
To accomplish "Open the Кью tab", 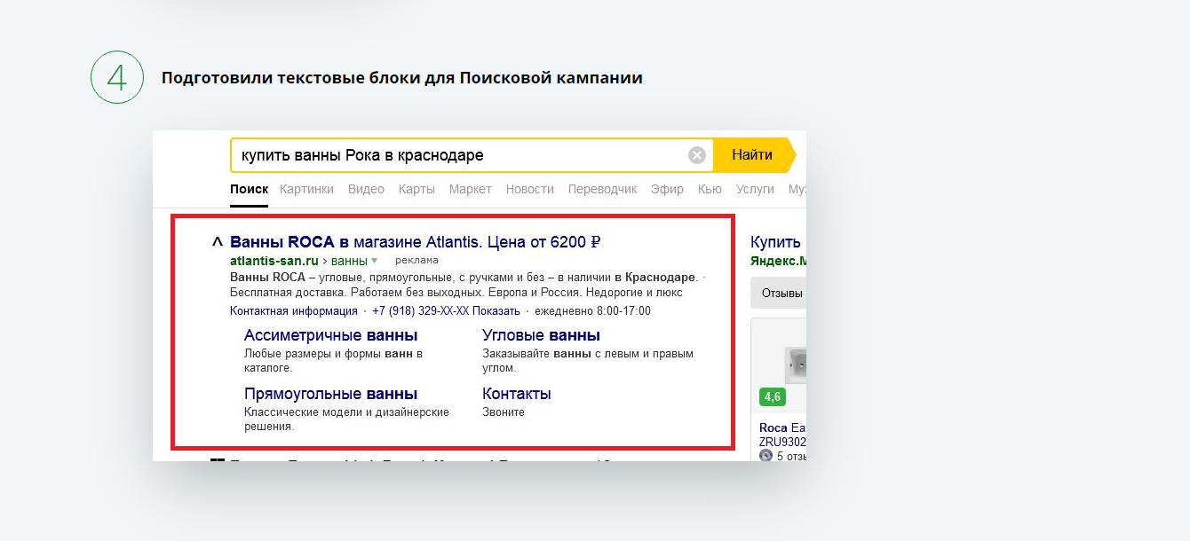I will [710, 189].
